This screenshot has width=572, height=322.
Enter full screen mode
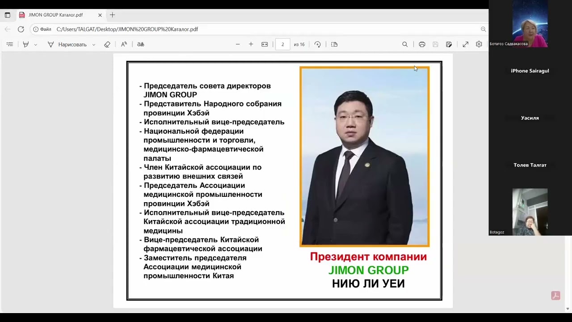[x=465, y=44]
